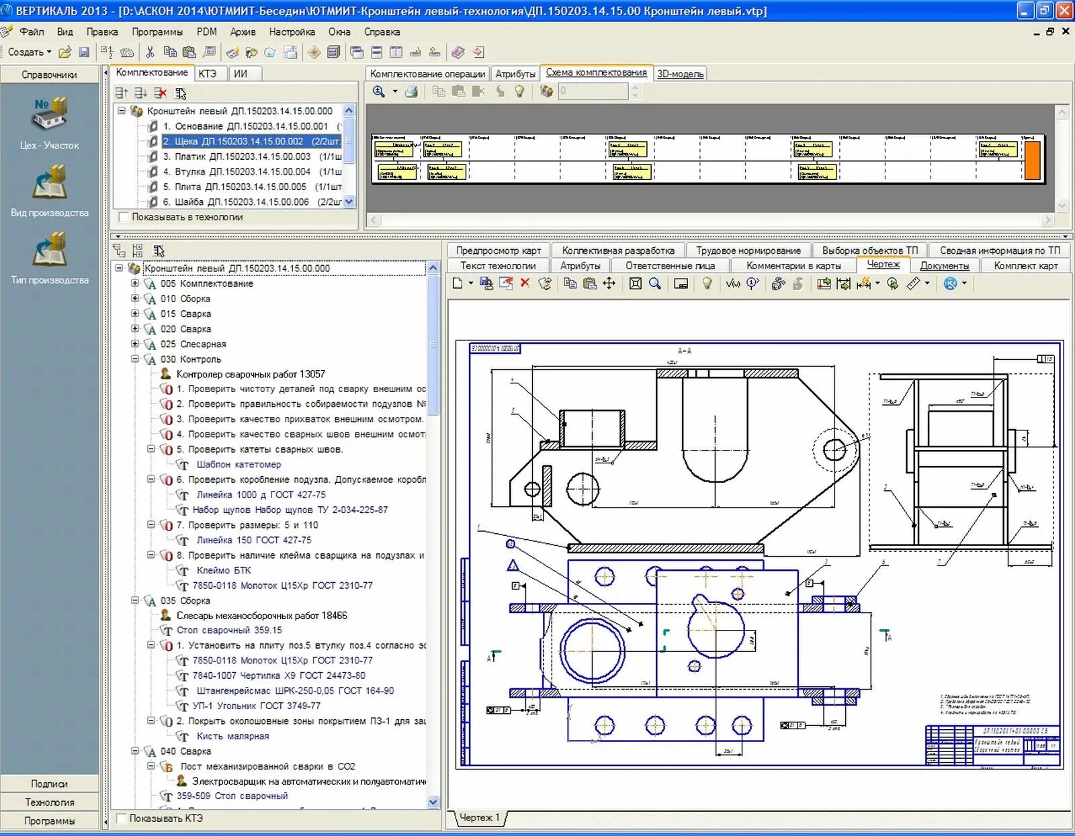Open the Создать dropdown

coord(30,52)
